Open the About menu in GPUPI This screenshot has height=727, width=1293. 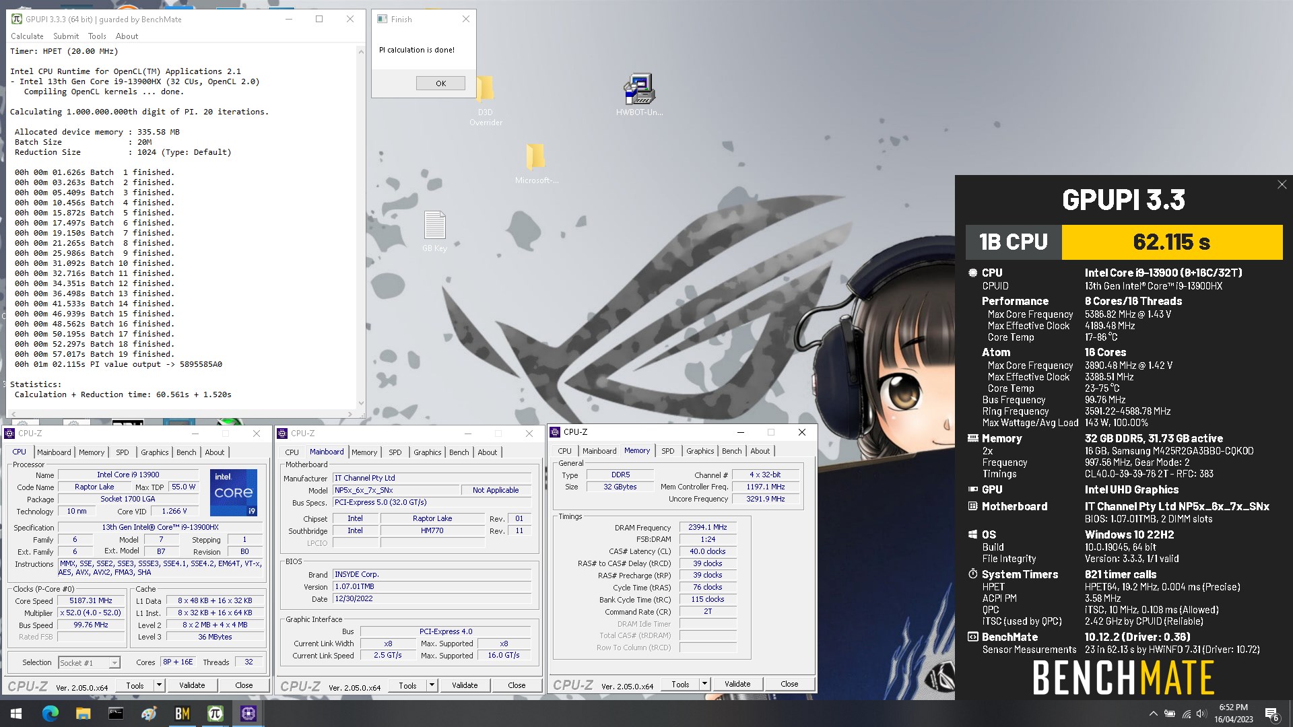(x=127, y=36)
